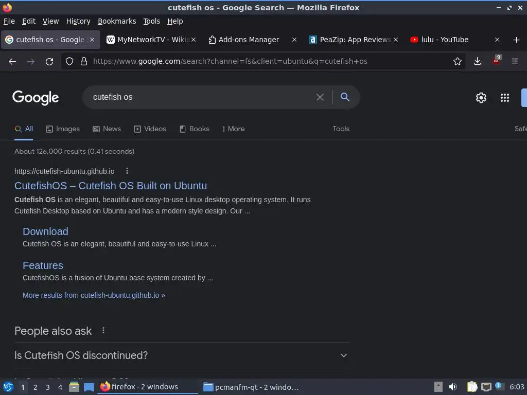The width and height of the screenshot is (527, 395).
Task: Reload the current page
Action: coord(49,62)
